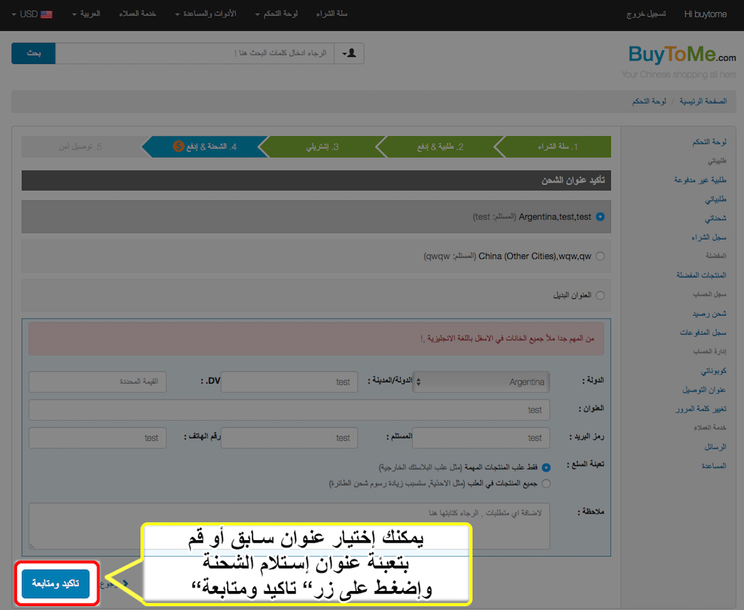The image size is (744, 610).
Task: Open شحن رصيد link in sidebar
Action: [x=709, y=314]
